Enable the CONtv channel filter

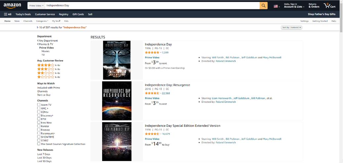point(39,112)
